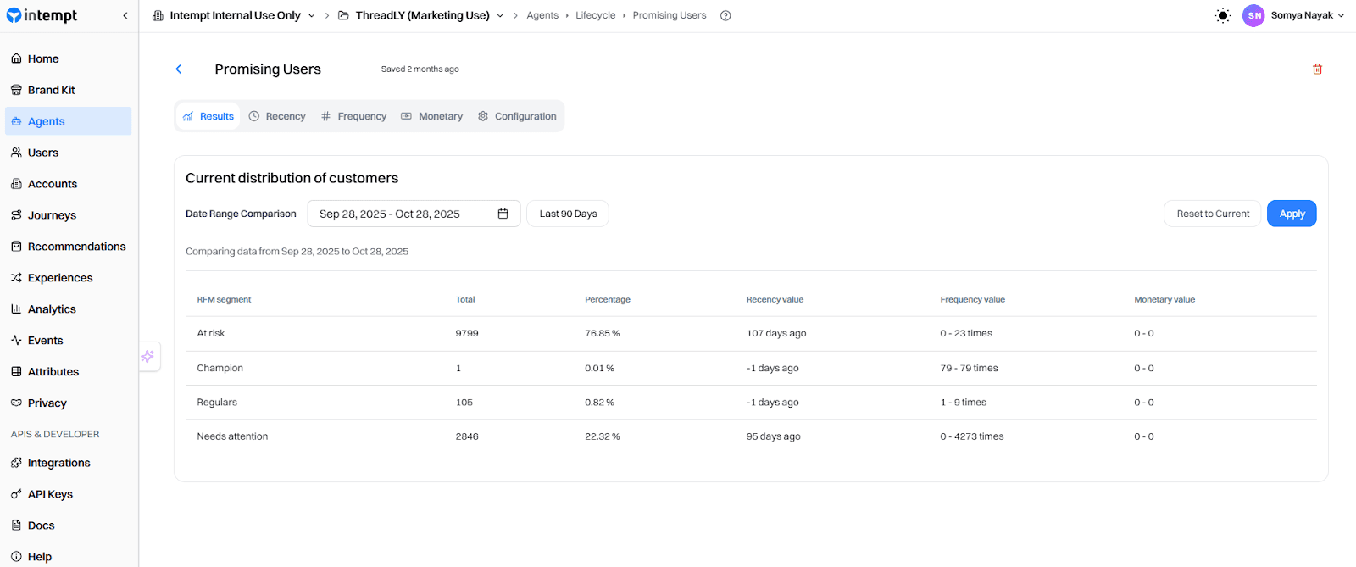Select the Champion segment row
Screen dimensions: 1356x567
[751, 368]
